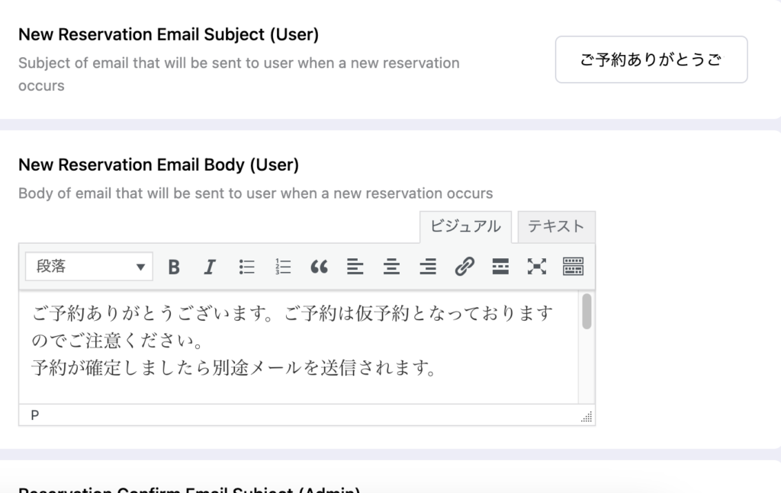The height and width of the screenshot is (493, 781).
Task: Open the 段落 paragraph format dropdown
Action: 88,267
